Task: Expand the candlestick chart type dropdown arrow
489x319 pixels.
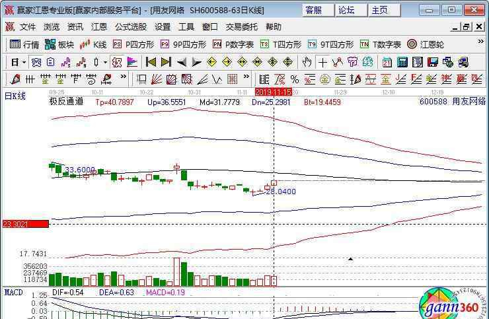Action: pos(105,62)
